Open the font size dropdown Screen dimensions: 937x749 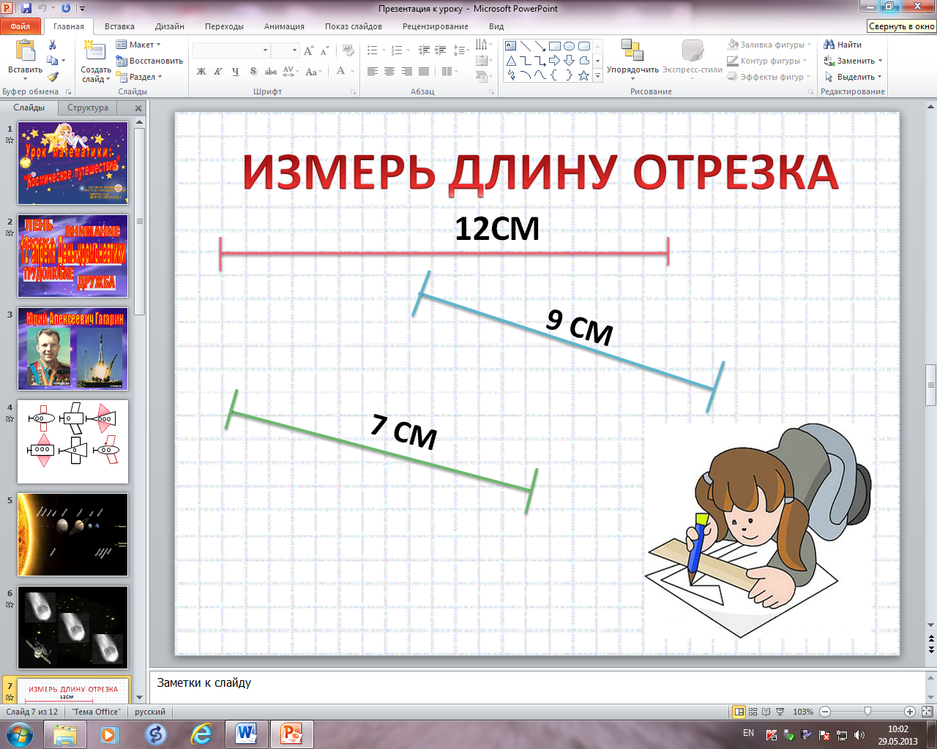click(x=295, y=50)
